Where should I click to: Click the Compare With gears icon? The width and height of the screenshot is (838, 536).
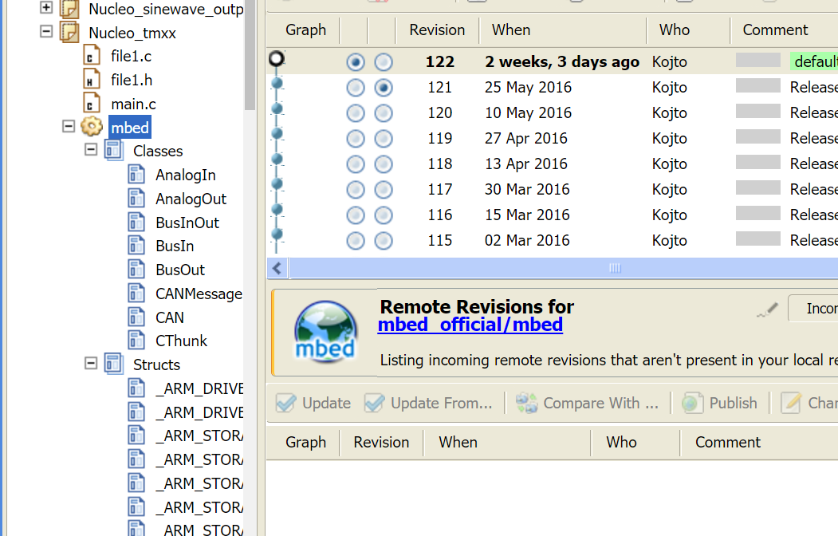(526, 403)
